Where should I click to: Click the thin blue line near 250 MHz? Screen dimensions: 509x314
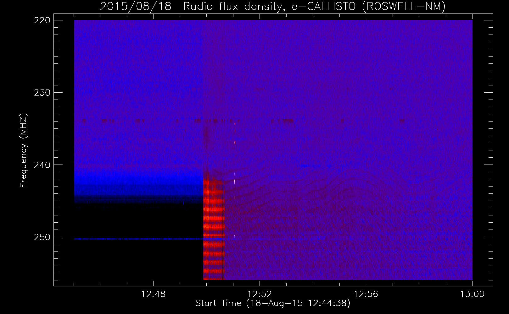[138, 239]
